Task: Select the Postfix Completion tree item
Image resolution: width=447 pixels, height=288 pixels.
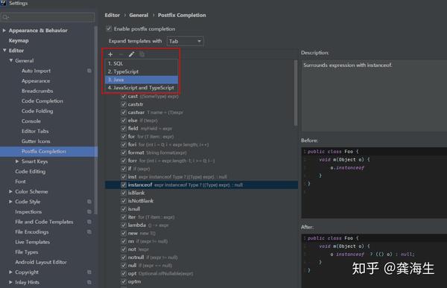Action: [48, 152]
